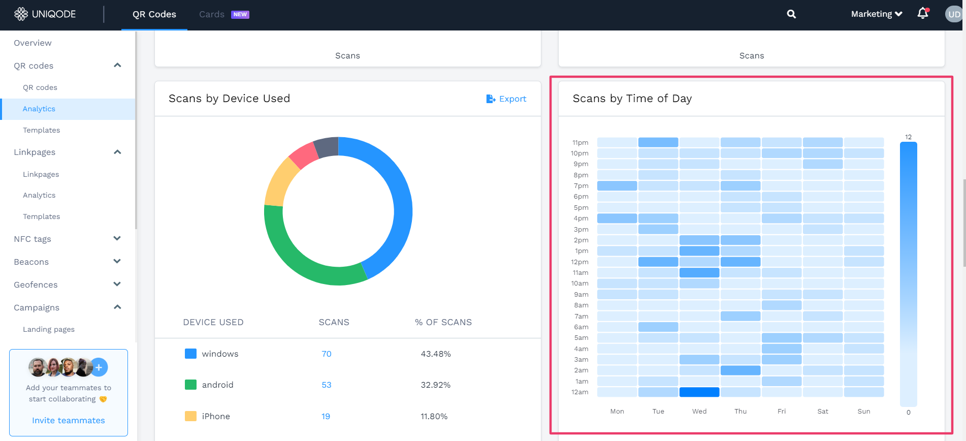Screen dimensions: 966x441
Task: Collapse the QR codes sidebar section
Action: click(117, 65)
